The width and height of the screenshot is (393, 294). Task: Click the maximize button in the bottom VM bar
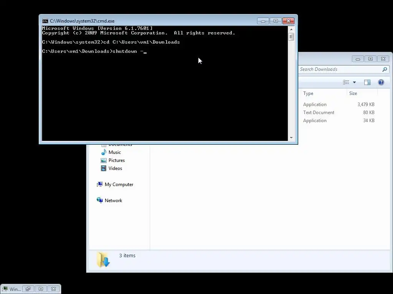pyautogui.click(x=41, y=289)
